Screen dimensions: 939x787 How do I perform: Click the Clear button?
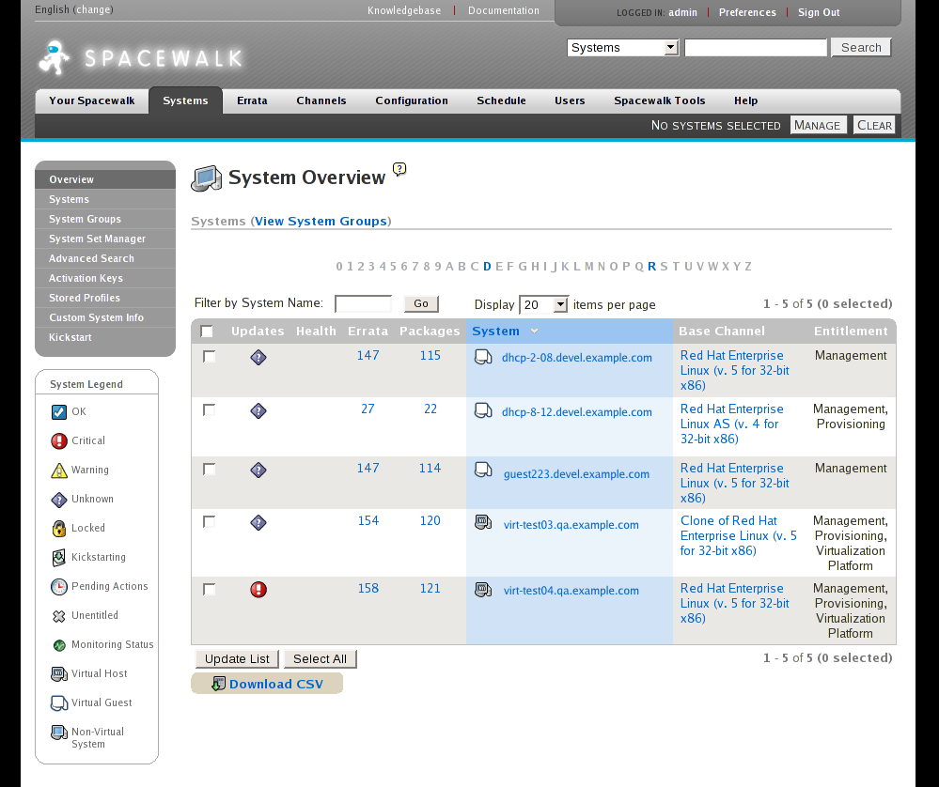874,125
